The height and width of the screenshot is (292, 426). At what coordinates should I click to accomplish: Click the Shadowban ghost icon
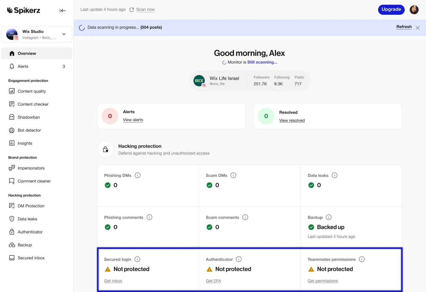(x=12, y=117)
